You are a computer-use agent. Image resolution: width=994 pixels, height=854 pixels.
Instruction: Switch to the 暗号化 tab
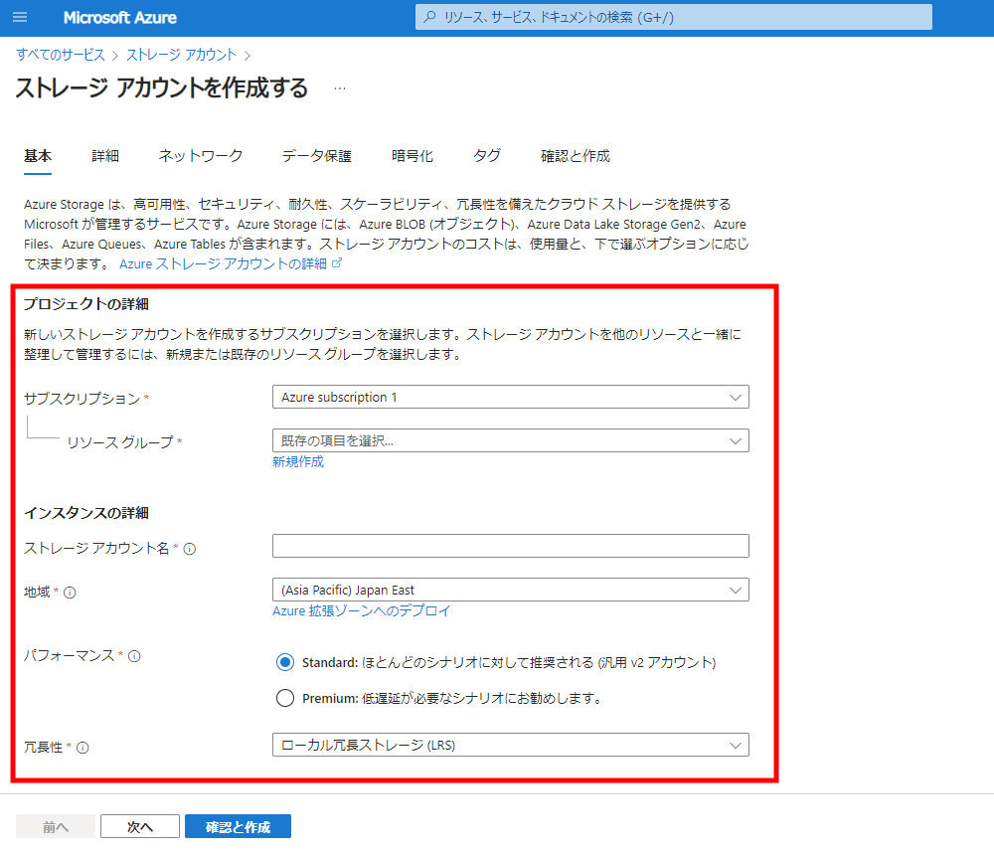pyautogui.click(x=413, y=156)
